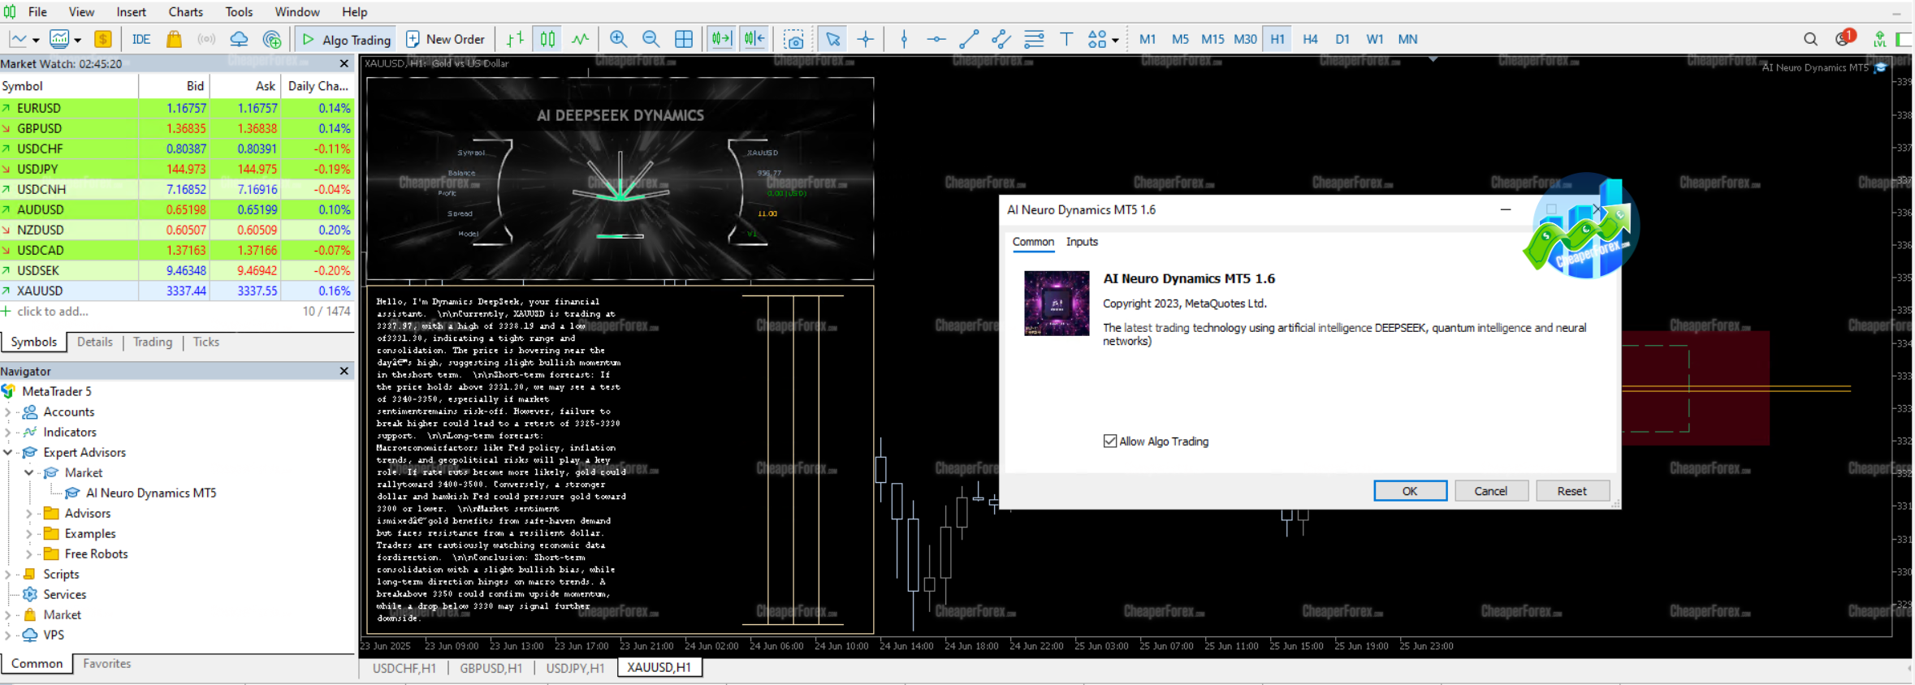
Task: Zoom in on the chart
Action: (618, 39)
